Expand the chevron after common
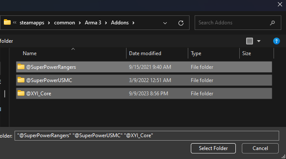Screen dimensions: 286x159 click(80, 23)
